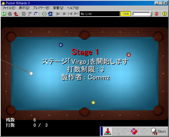
Task: Click the 打数制限：3 text
Action: coord(86,69)
